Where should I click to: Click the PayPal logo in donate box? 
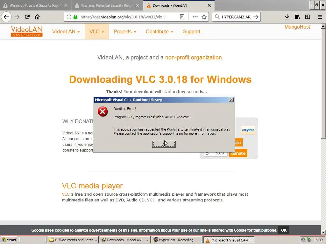tap(248, 130)
